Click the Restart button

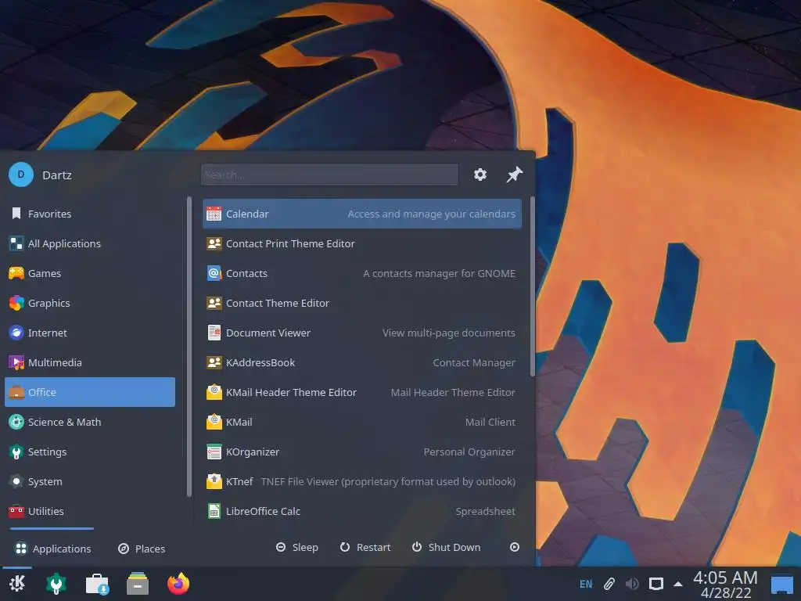tap(365, 547)
